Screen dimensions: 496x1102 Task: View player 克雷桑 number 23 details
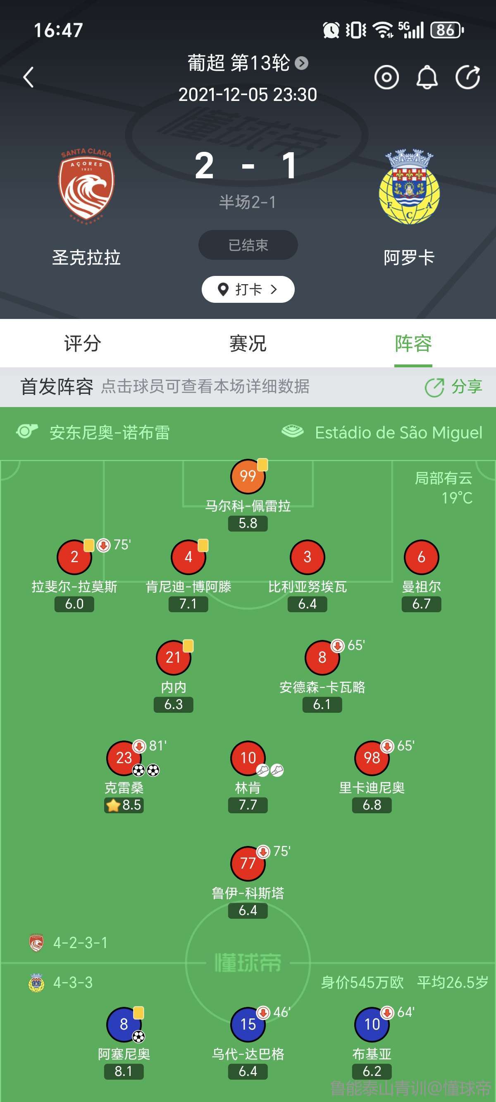[124, 758]
